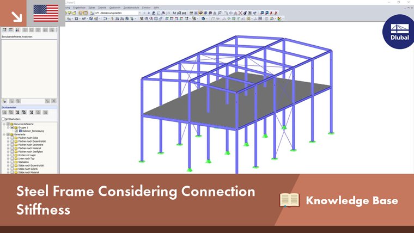Open the Extras menu
414x233 pixels.
coord(92,8)
